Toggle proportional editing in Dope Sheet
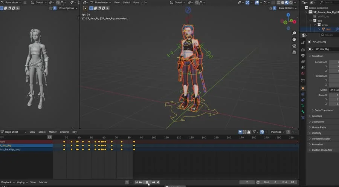The width and height of the screenshot is (339, 187). (288, 132)
